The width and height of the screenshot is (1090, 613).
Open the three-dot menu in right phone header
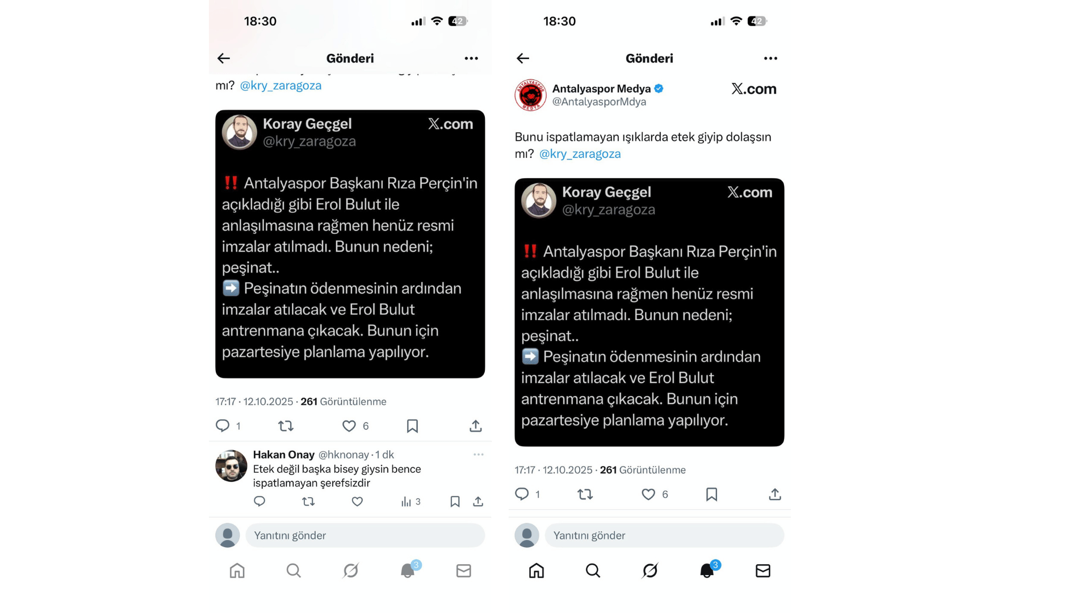pyautogui.click(x=770, y=58)
